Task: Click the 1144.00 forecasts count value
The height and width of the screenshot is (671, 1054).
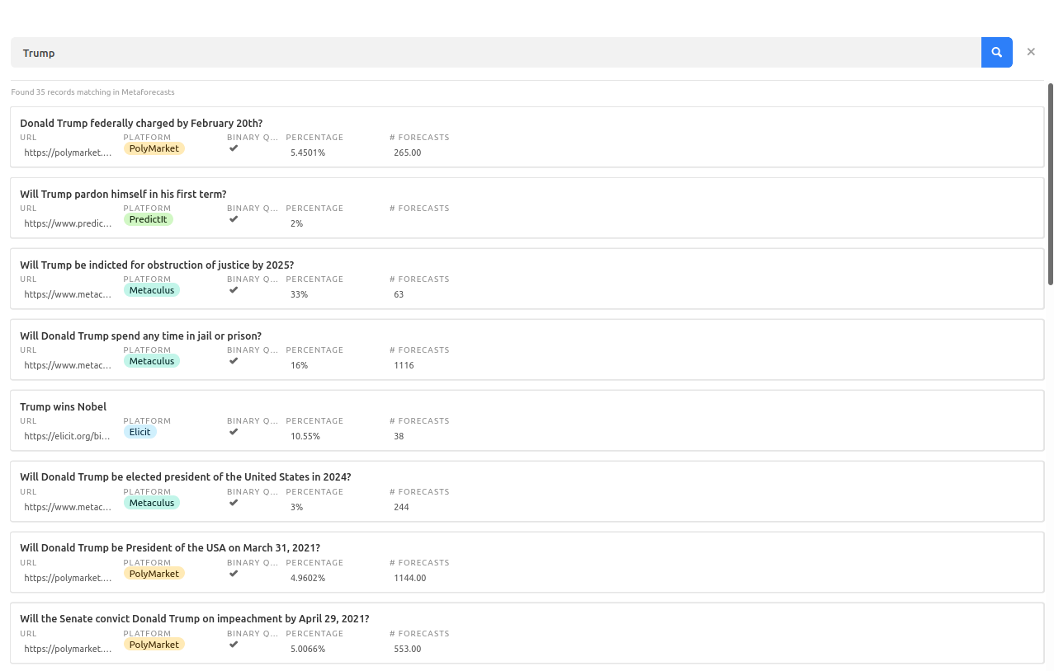Action: coord(410,578)
